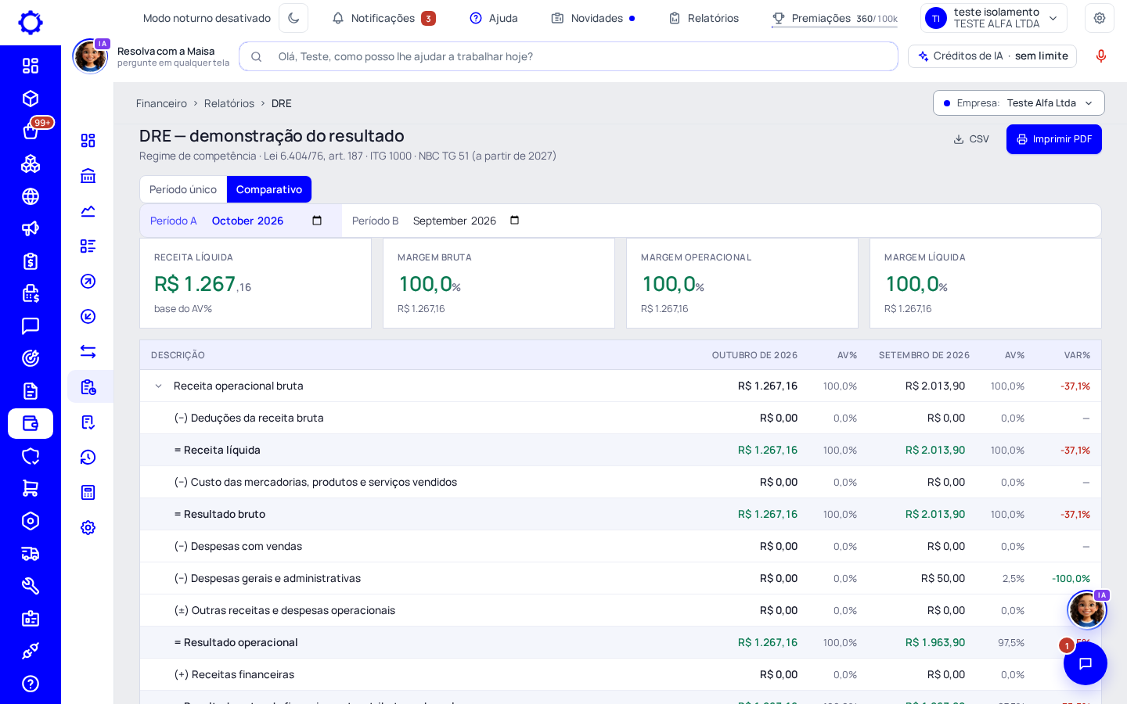Open Créditos de IA button
The image size is (1127, 704).
point(992,56)
